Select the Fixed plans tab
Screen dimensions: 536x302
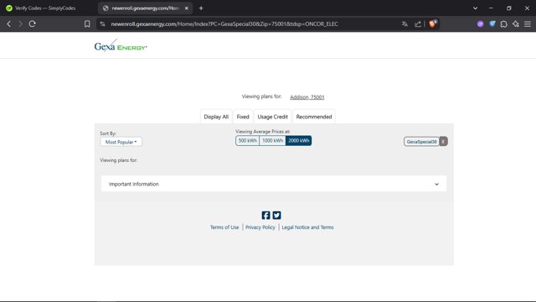coord(243,117)
